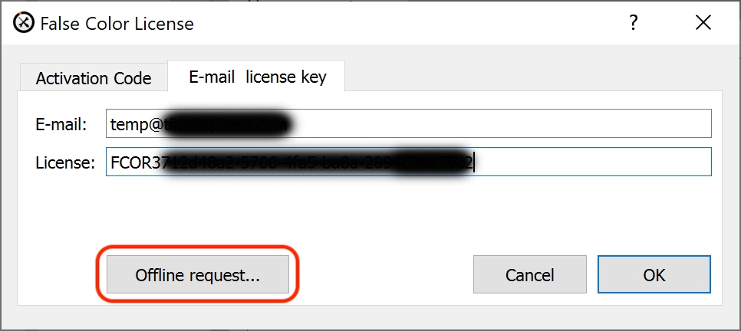Place the cursor in the License field
Viewport: 741px width, 331px height.
click(409, 162)
